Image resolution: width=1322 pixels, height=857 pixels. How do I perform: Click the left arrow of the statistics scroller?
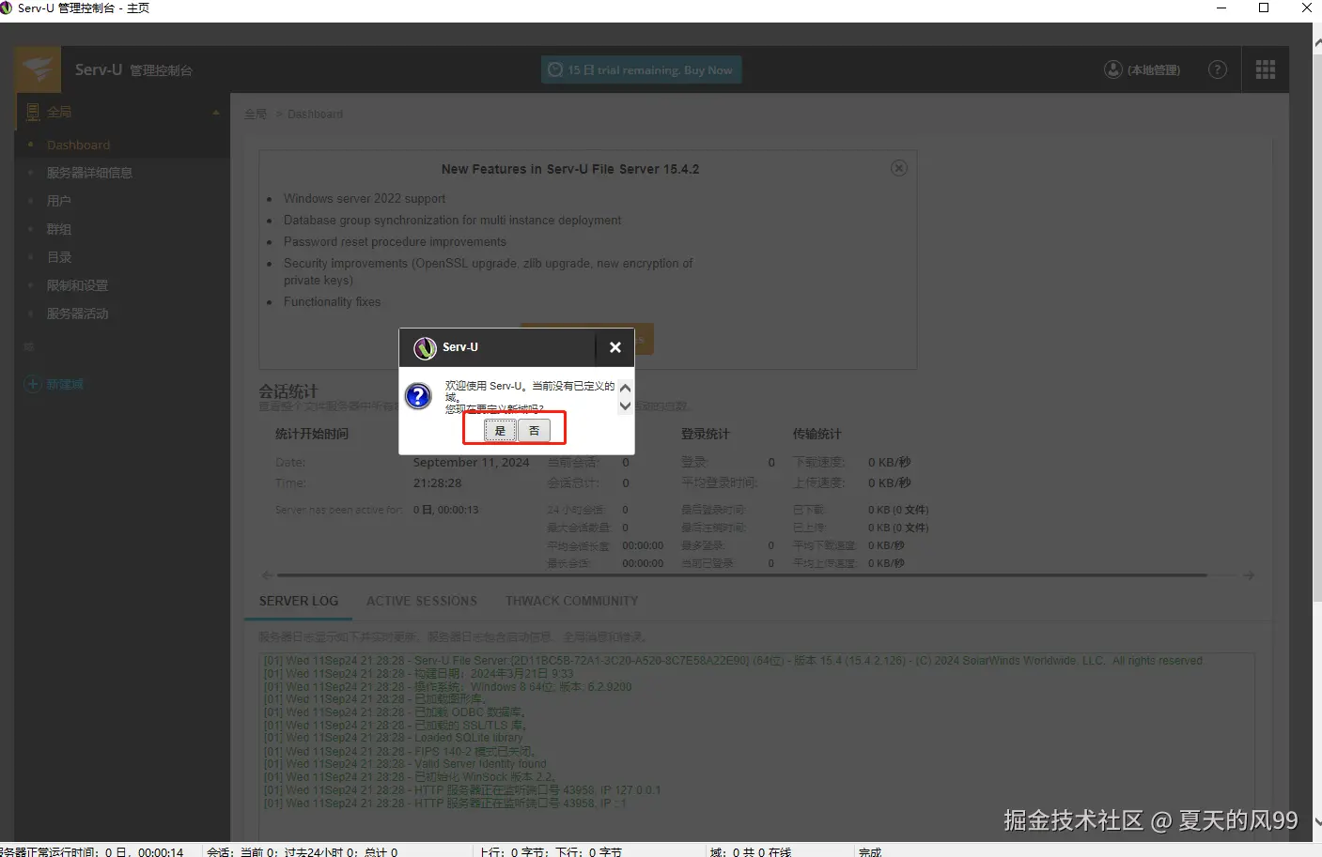268,574
